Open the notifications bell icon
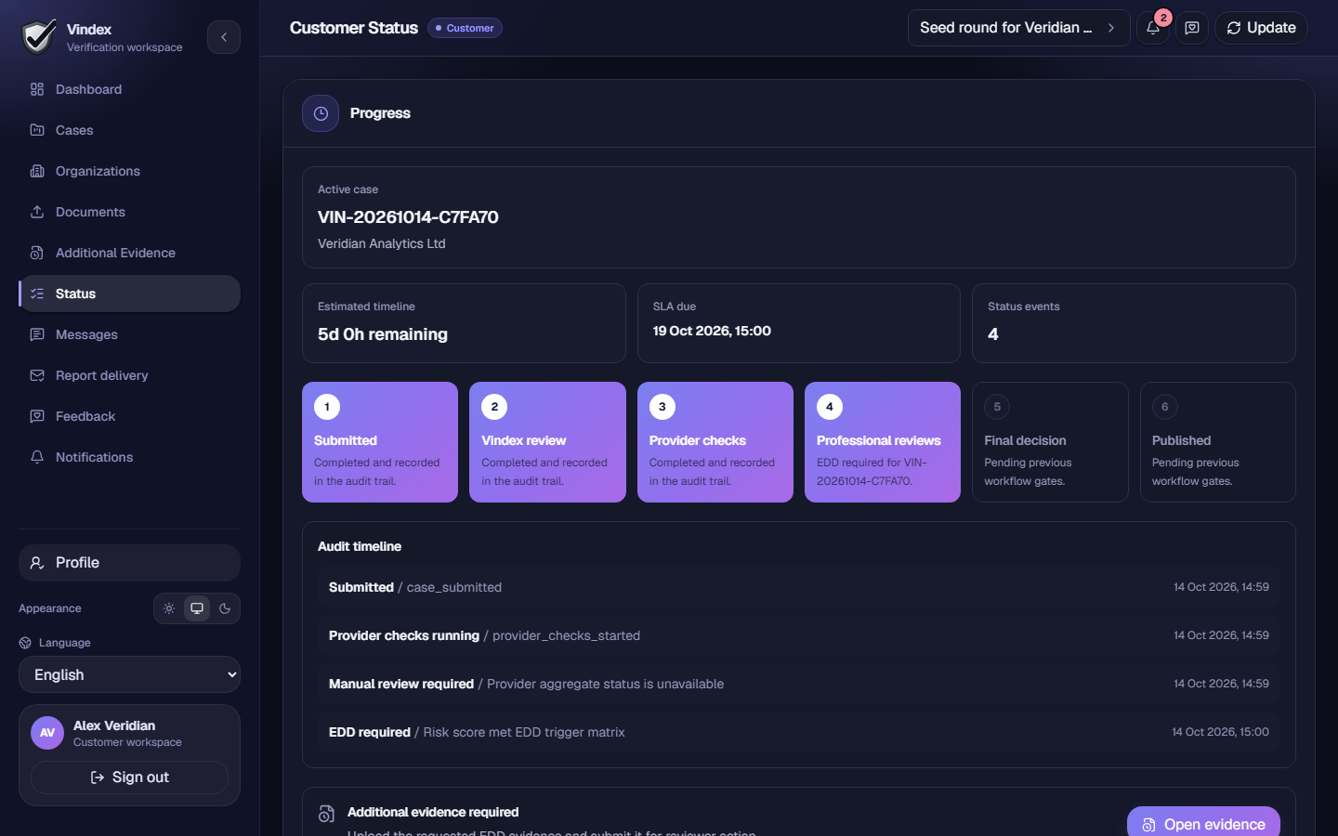Viewport: 1338px width, 836px height. pos(1153,28)
